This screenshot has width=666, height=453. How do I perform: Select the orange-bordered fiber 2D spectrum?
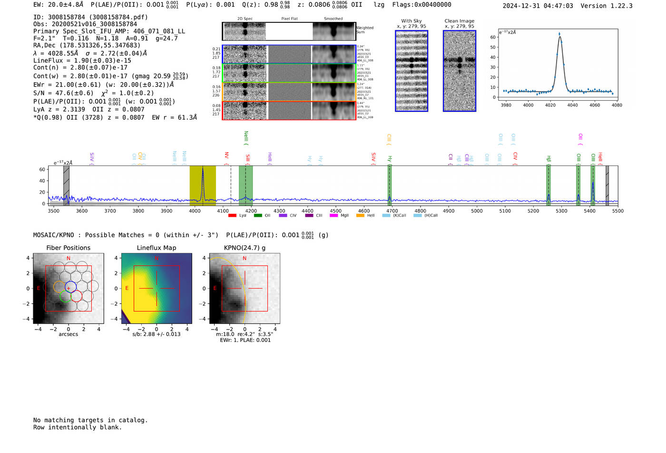[x=289, y=92]
